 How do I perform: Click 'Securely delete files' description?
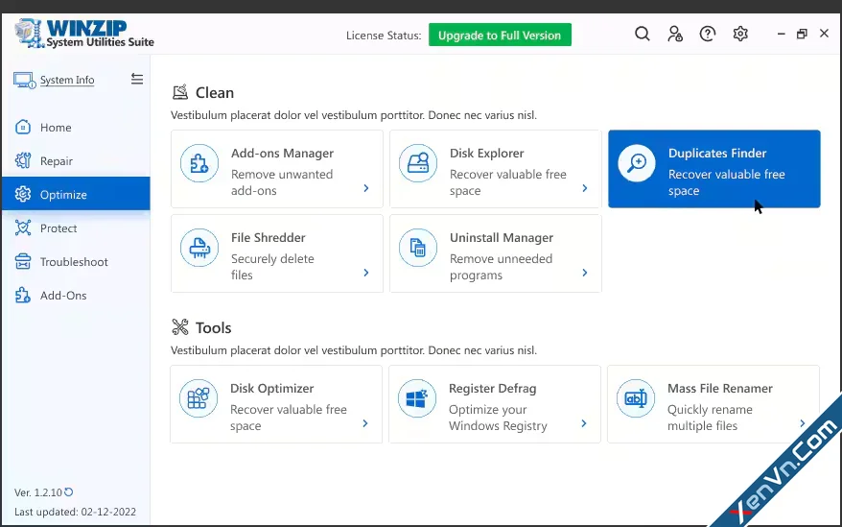coord(272,267)
